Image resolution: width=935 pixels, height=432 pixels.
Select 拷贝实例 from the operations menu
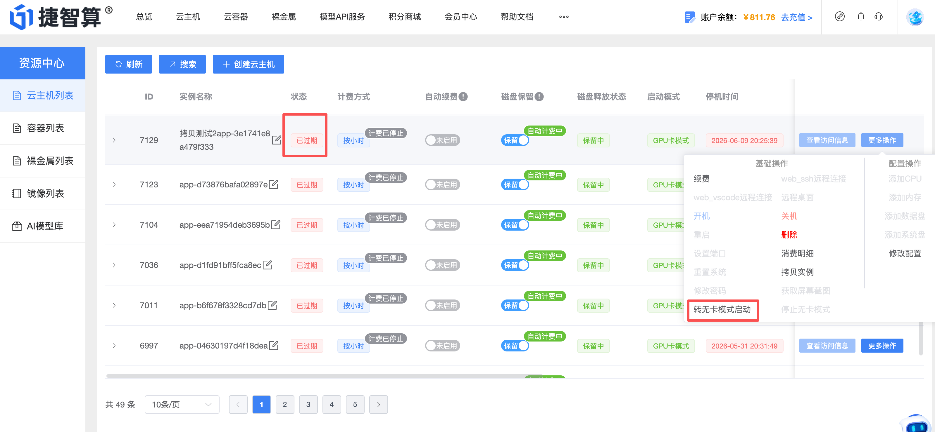pyautogui.click(x=797, y=272)
